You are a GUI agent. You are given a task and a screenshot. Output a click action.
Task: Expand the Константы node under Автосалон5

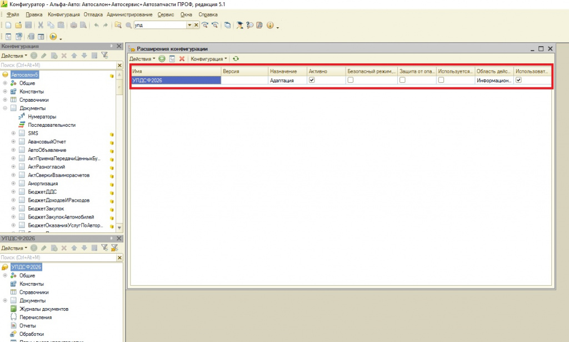click(5, 92)
